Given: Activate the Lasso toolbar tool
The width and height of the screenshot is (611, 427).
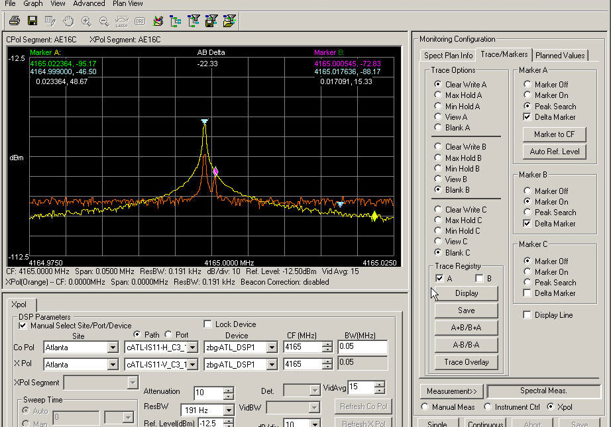Looking at the screenshot, I should point(122,21).
